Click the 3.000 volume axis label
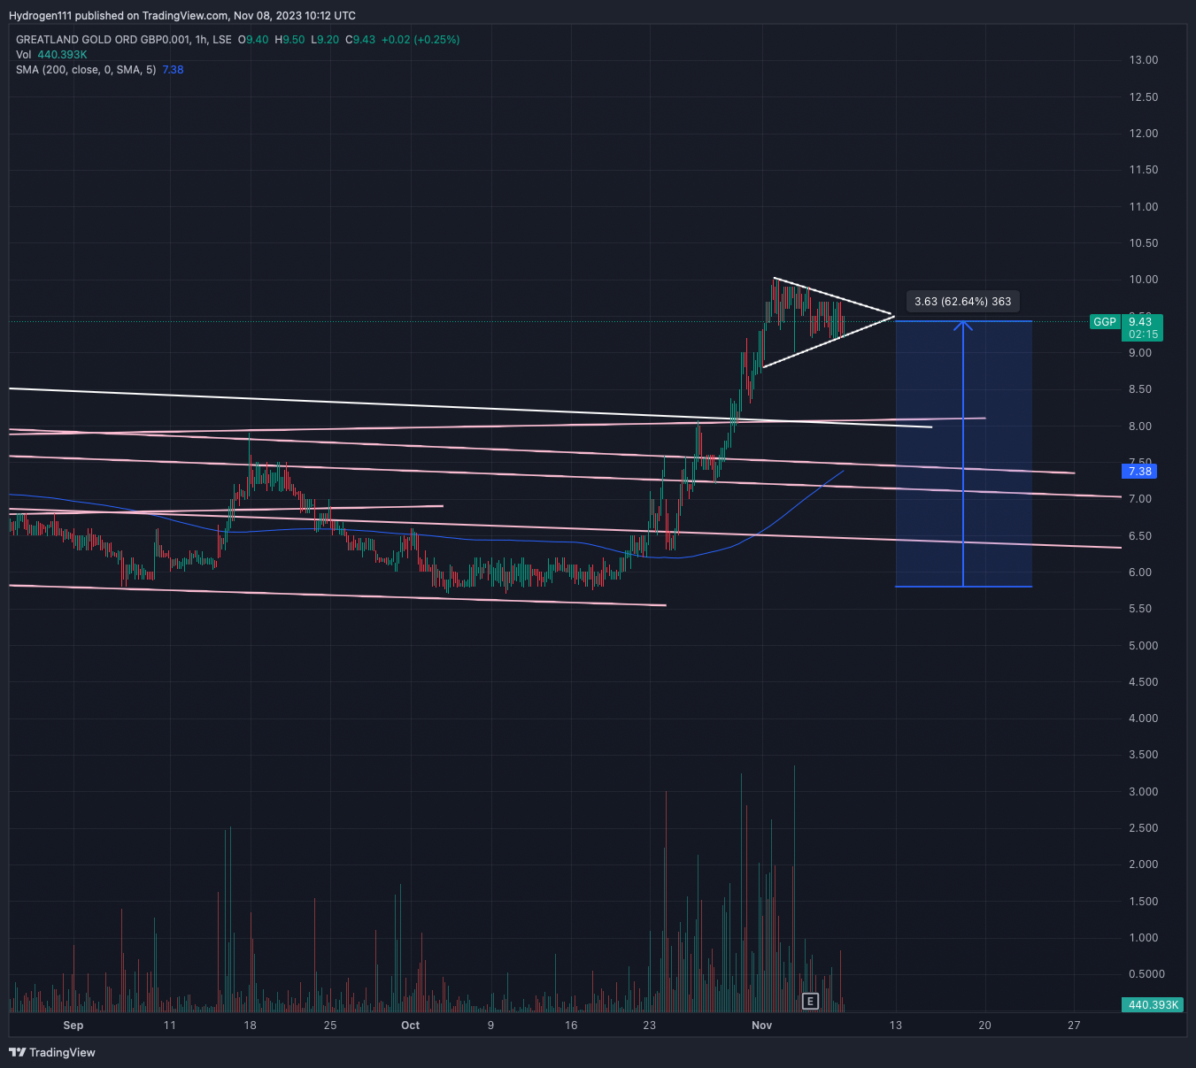 [1144, 792]
